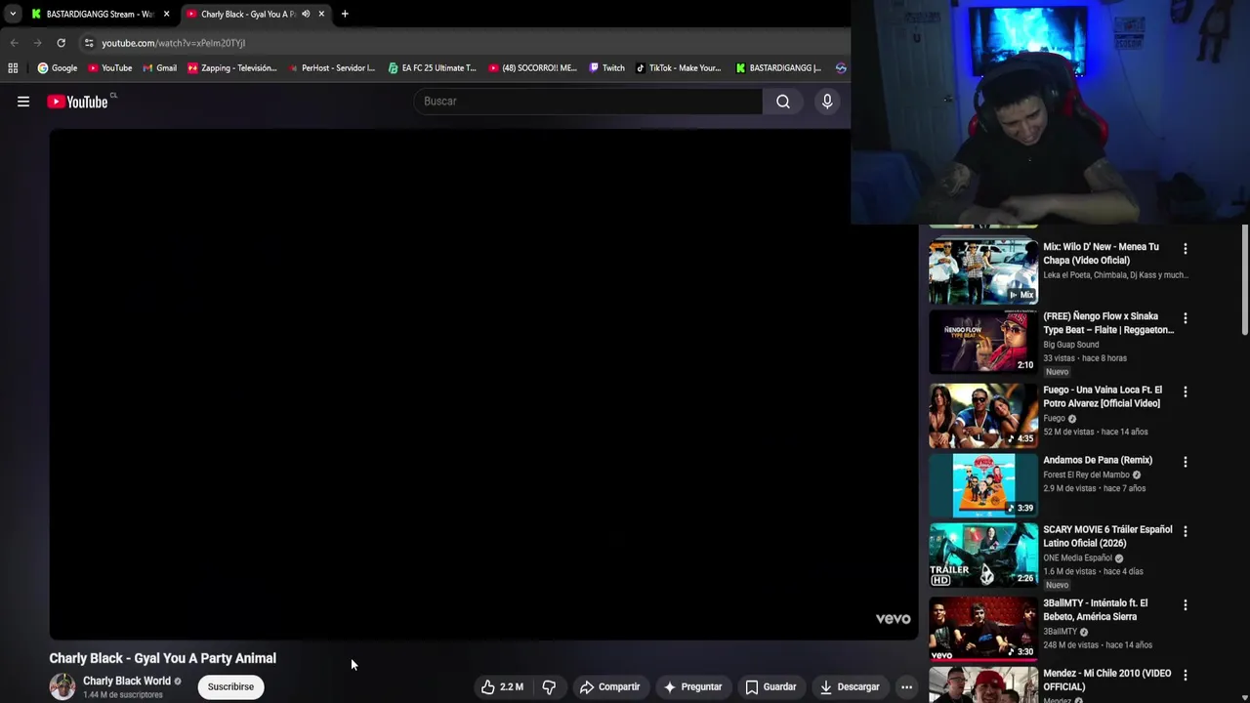
Task: Reload the page in the browser
Action: pyautogui.click(x=61, y=43)
